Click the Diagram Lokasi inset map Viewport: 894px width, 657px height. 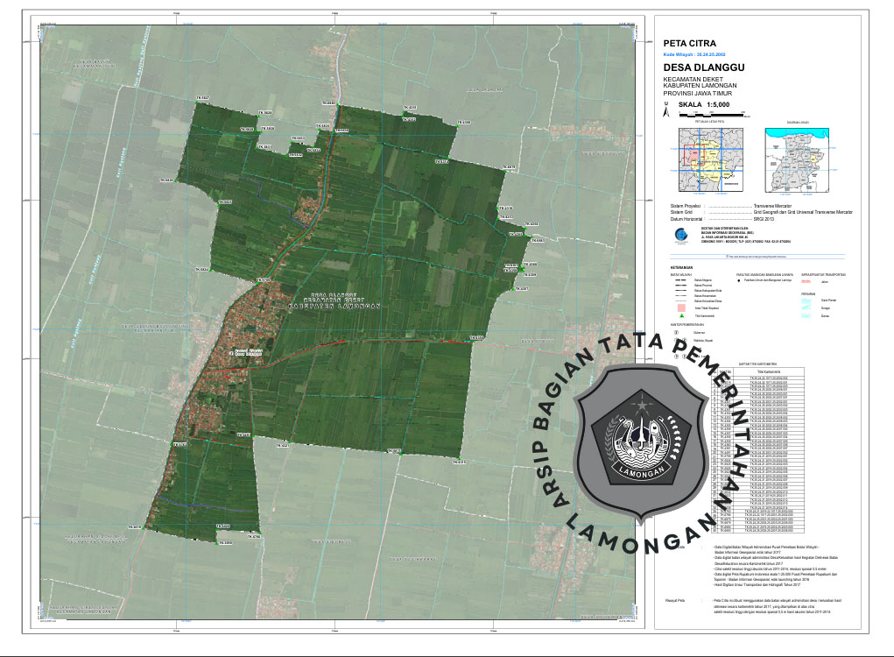click(798, 161)
